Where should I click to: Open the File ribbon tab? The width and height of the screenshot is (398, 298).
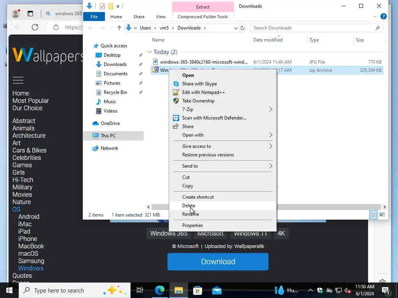pos(94,17)
